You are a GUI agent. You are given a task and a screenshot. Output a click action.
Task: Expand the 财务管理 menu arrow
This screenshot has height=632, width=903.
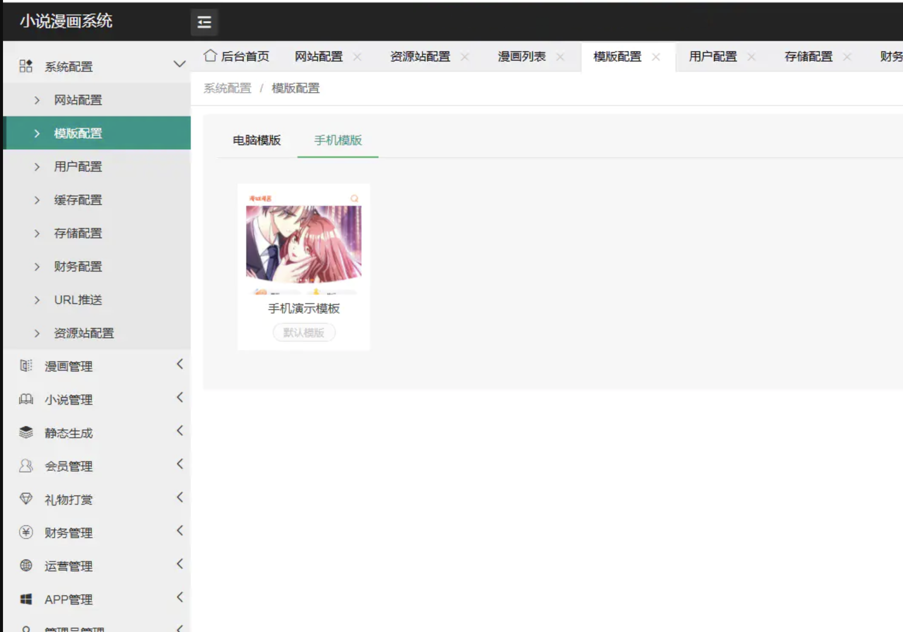click(x=180, y=530)
